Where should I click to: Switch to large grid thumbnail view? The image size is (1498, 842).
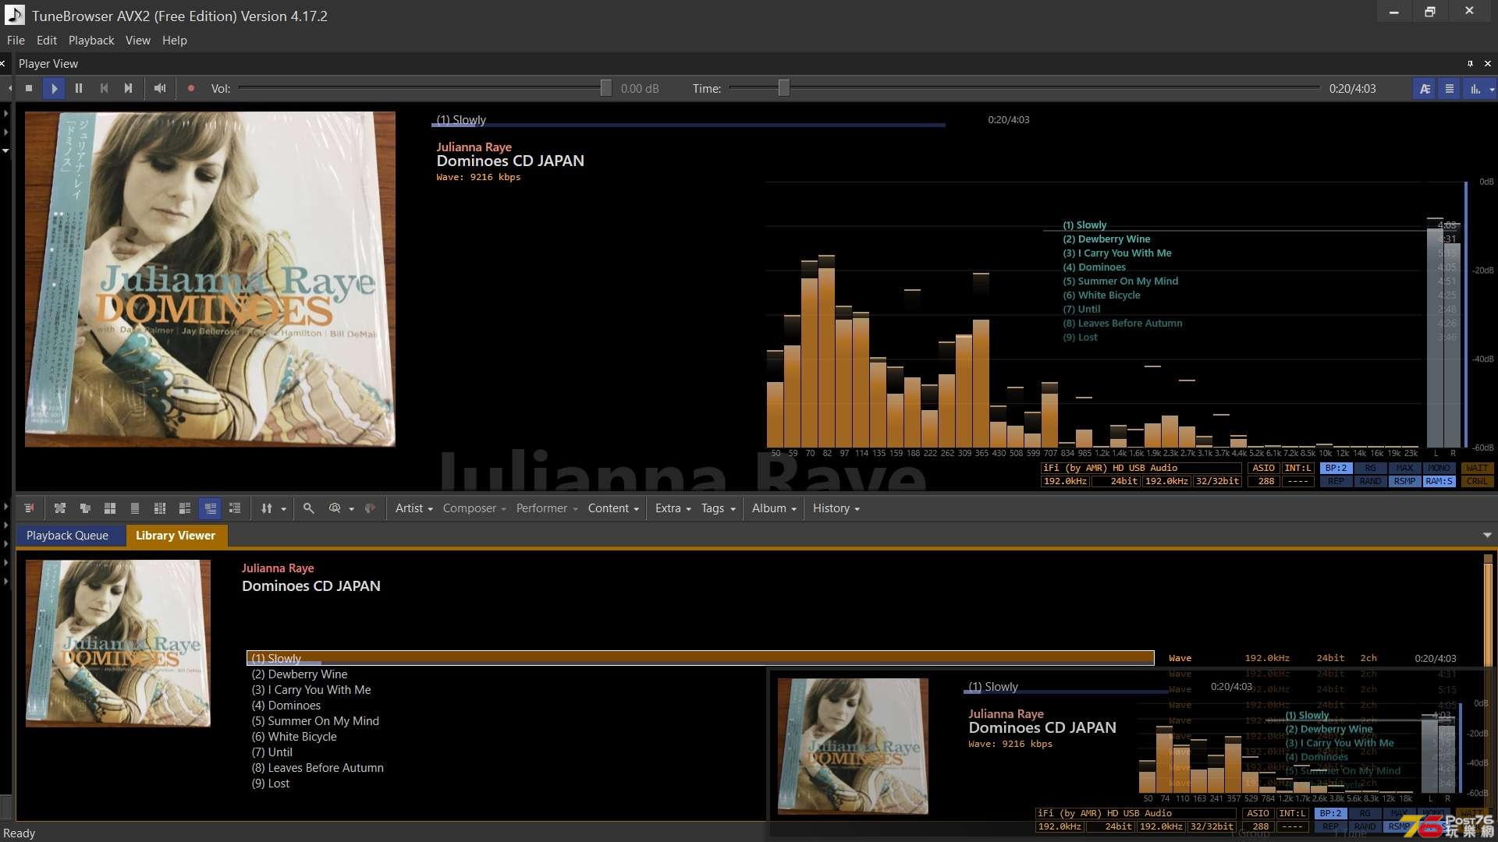point(110,508)
